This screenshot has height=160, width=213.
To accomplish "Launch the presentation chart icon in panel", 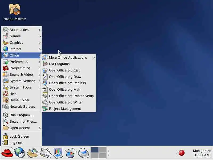I will 58,153.
